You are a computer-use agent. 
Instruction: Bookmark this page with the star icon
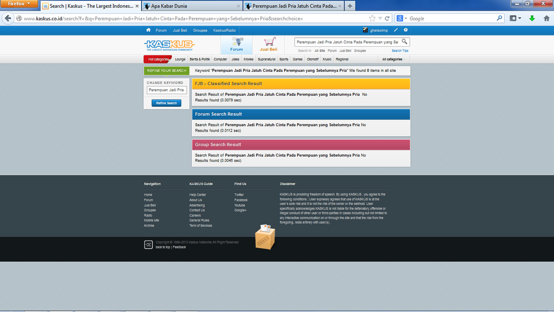click(372, 19)
